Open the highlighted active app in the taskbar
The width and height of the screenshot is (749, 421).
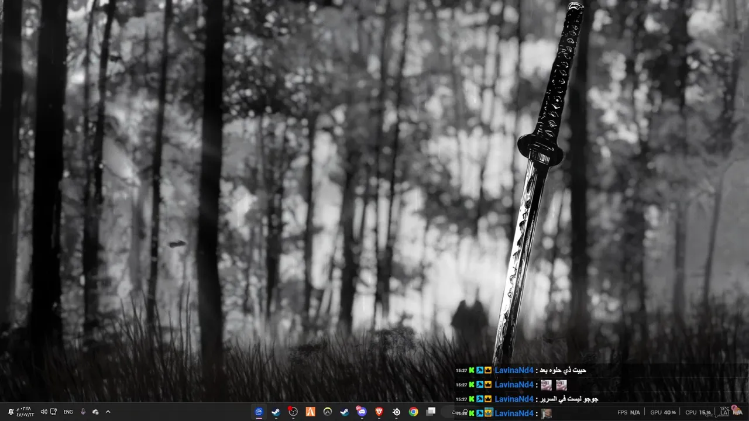click(259, 412)
